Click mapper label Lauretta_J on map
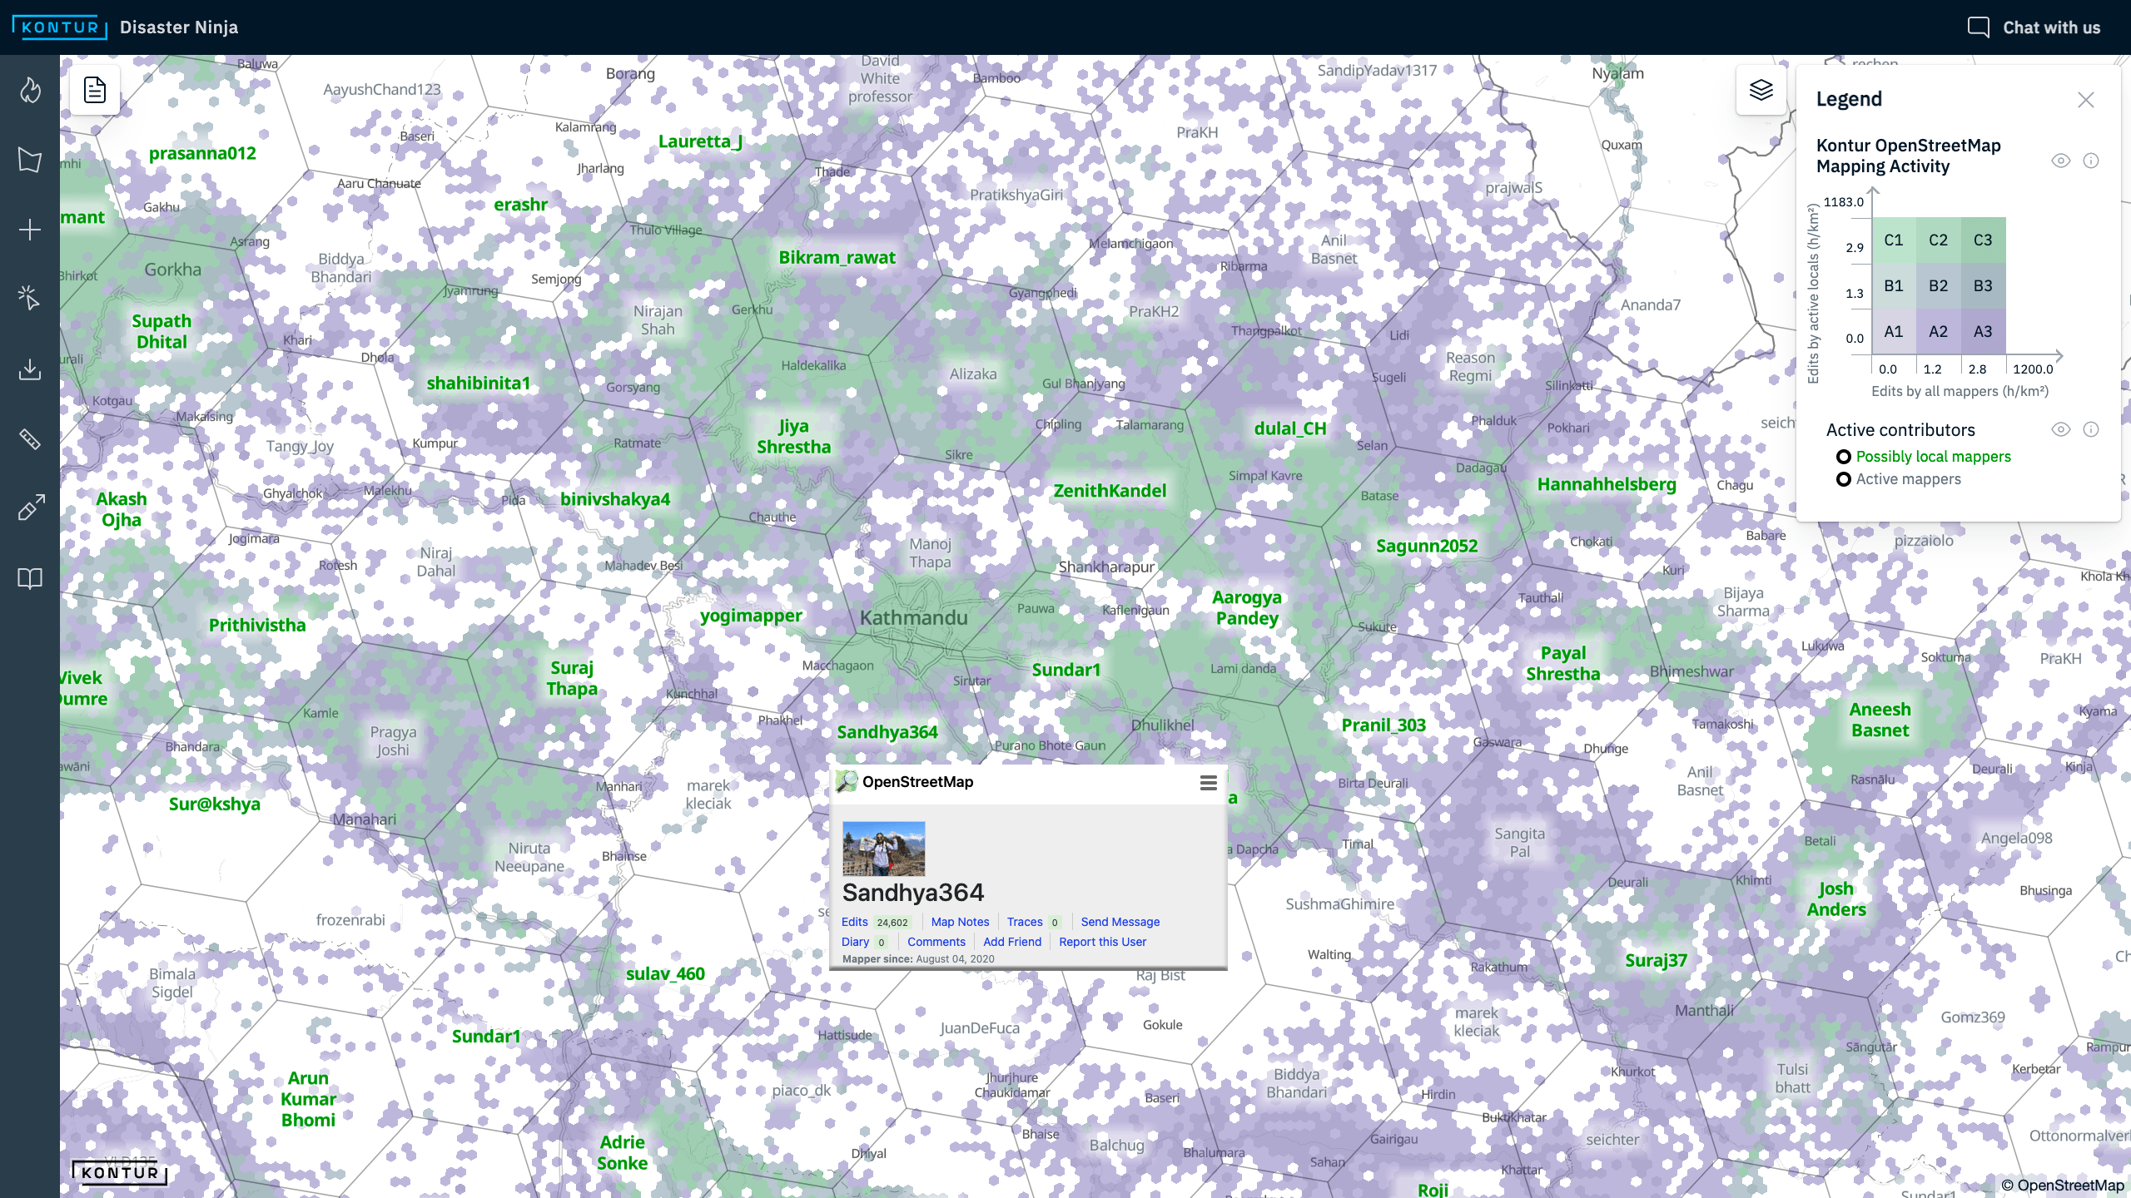2131x1198 pixels. pos(700,141)
